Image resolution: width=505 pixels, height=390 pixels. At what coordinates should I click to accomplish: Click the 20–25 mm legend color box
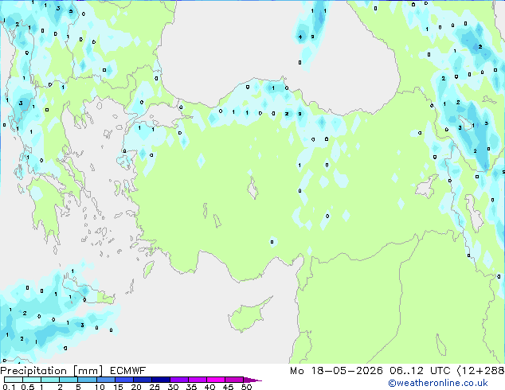coord(143,380)
